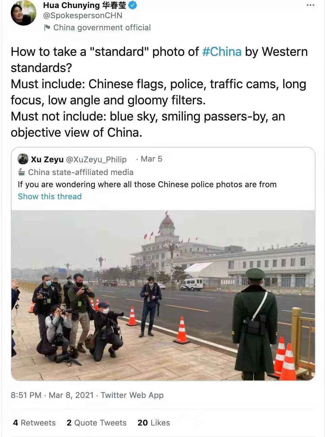Open the #China hashtag
The image size is (325, 437).
pos(222,52)
